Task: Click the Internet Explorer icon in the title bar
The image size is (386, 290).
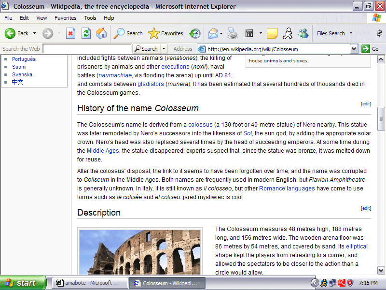Action: pyautogui.click(x=5, y=6)
